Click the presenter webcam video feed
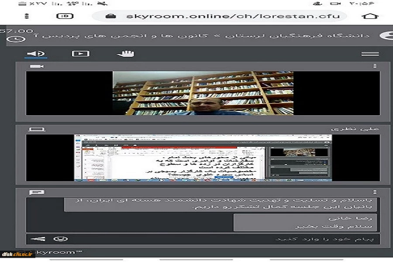 pyautogui.click(x=203, y=93)
